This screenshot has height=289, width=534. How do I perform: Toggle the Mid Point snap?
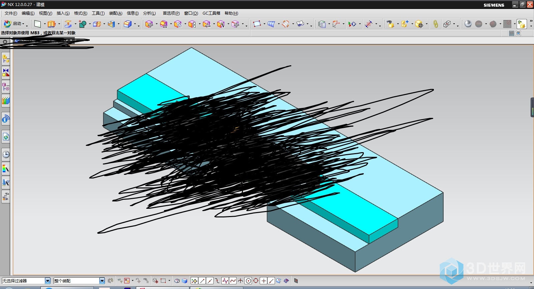click(210, 281)
